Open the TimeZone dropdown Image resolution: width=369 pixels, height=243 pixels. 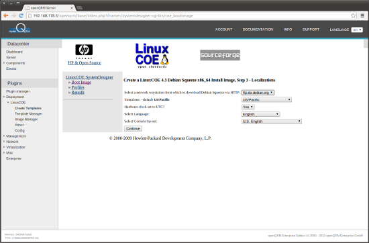(266, 100)
